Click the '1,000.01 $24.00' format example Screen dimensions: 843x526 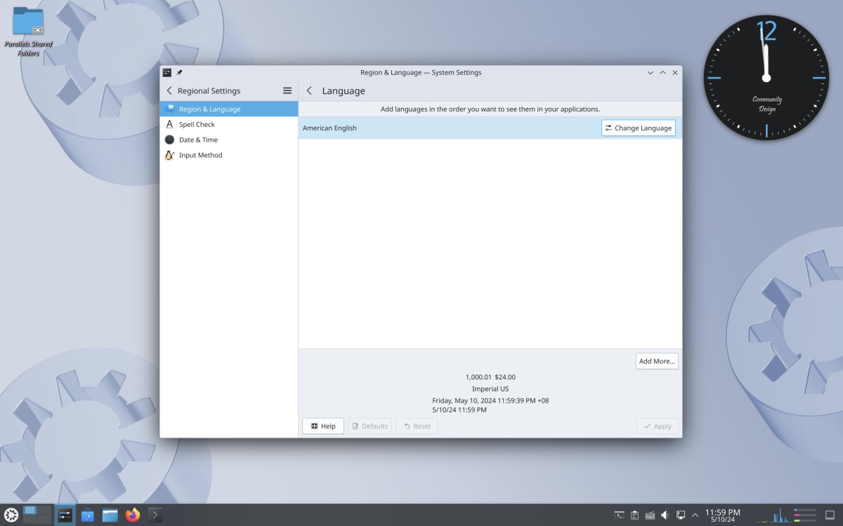490,377
